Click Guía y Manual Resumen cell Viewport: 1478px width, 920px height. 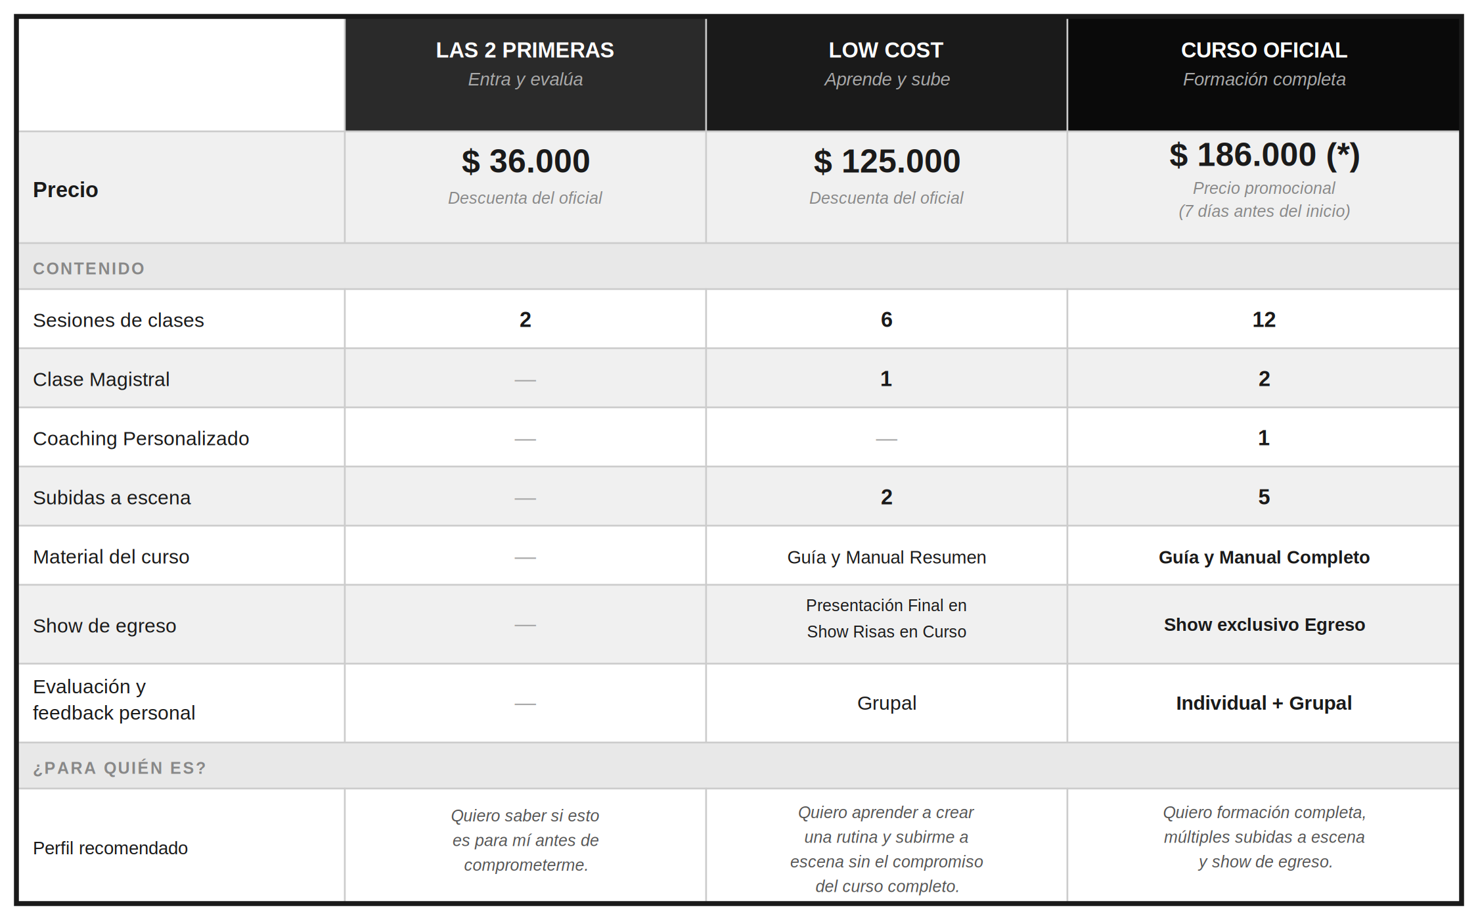click(x=886, y=557)
